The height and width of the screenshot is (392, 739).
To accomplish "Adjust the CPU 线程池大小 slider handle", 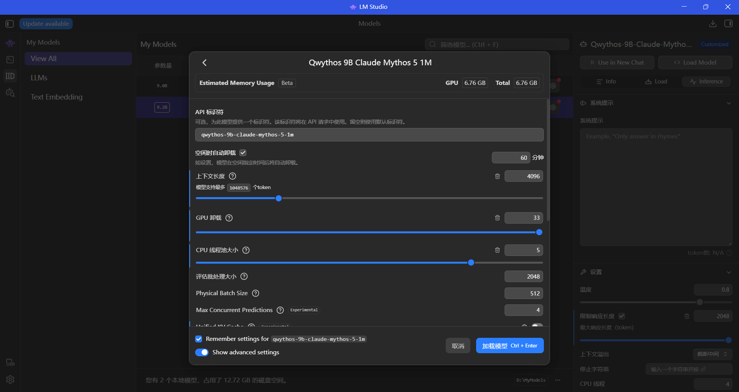I will point(471,262).
